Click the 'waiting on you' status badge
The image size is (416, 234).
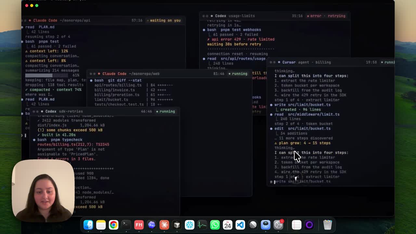click(165, 20)
